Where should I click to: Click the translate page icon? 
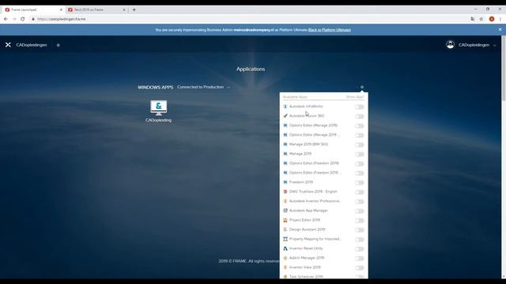(x=473, y=19)
